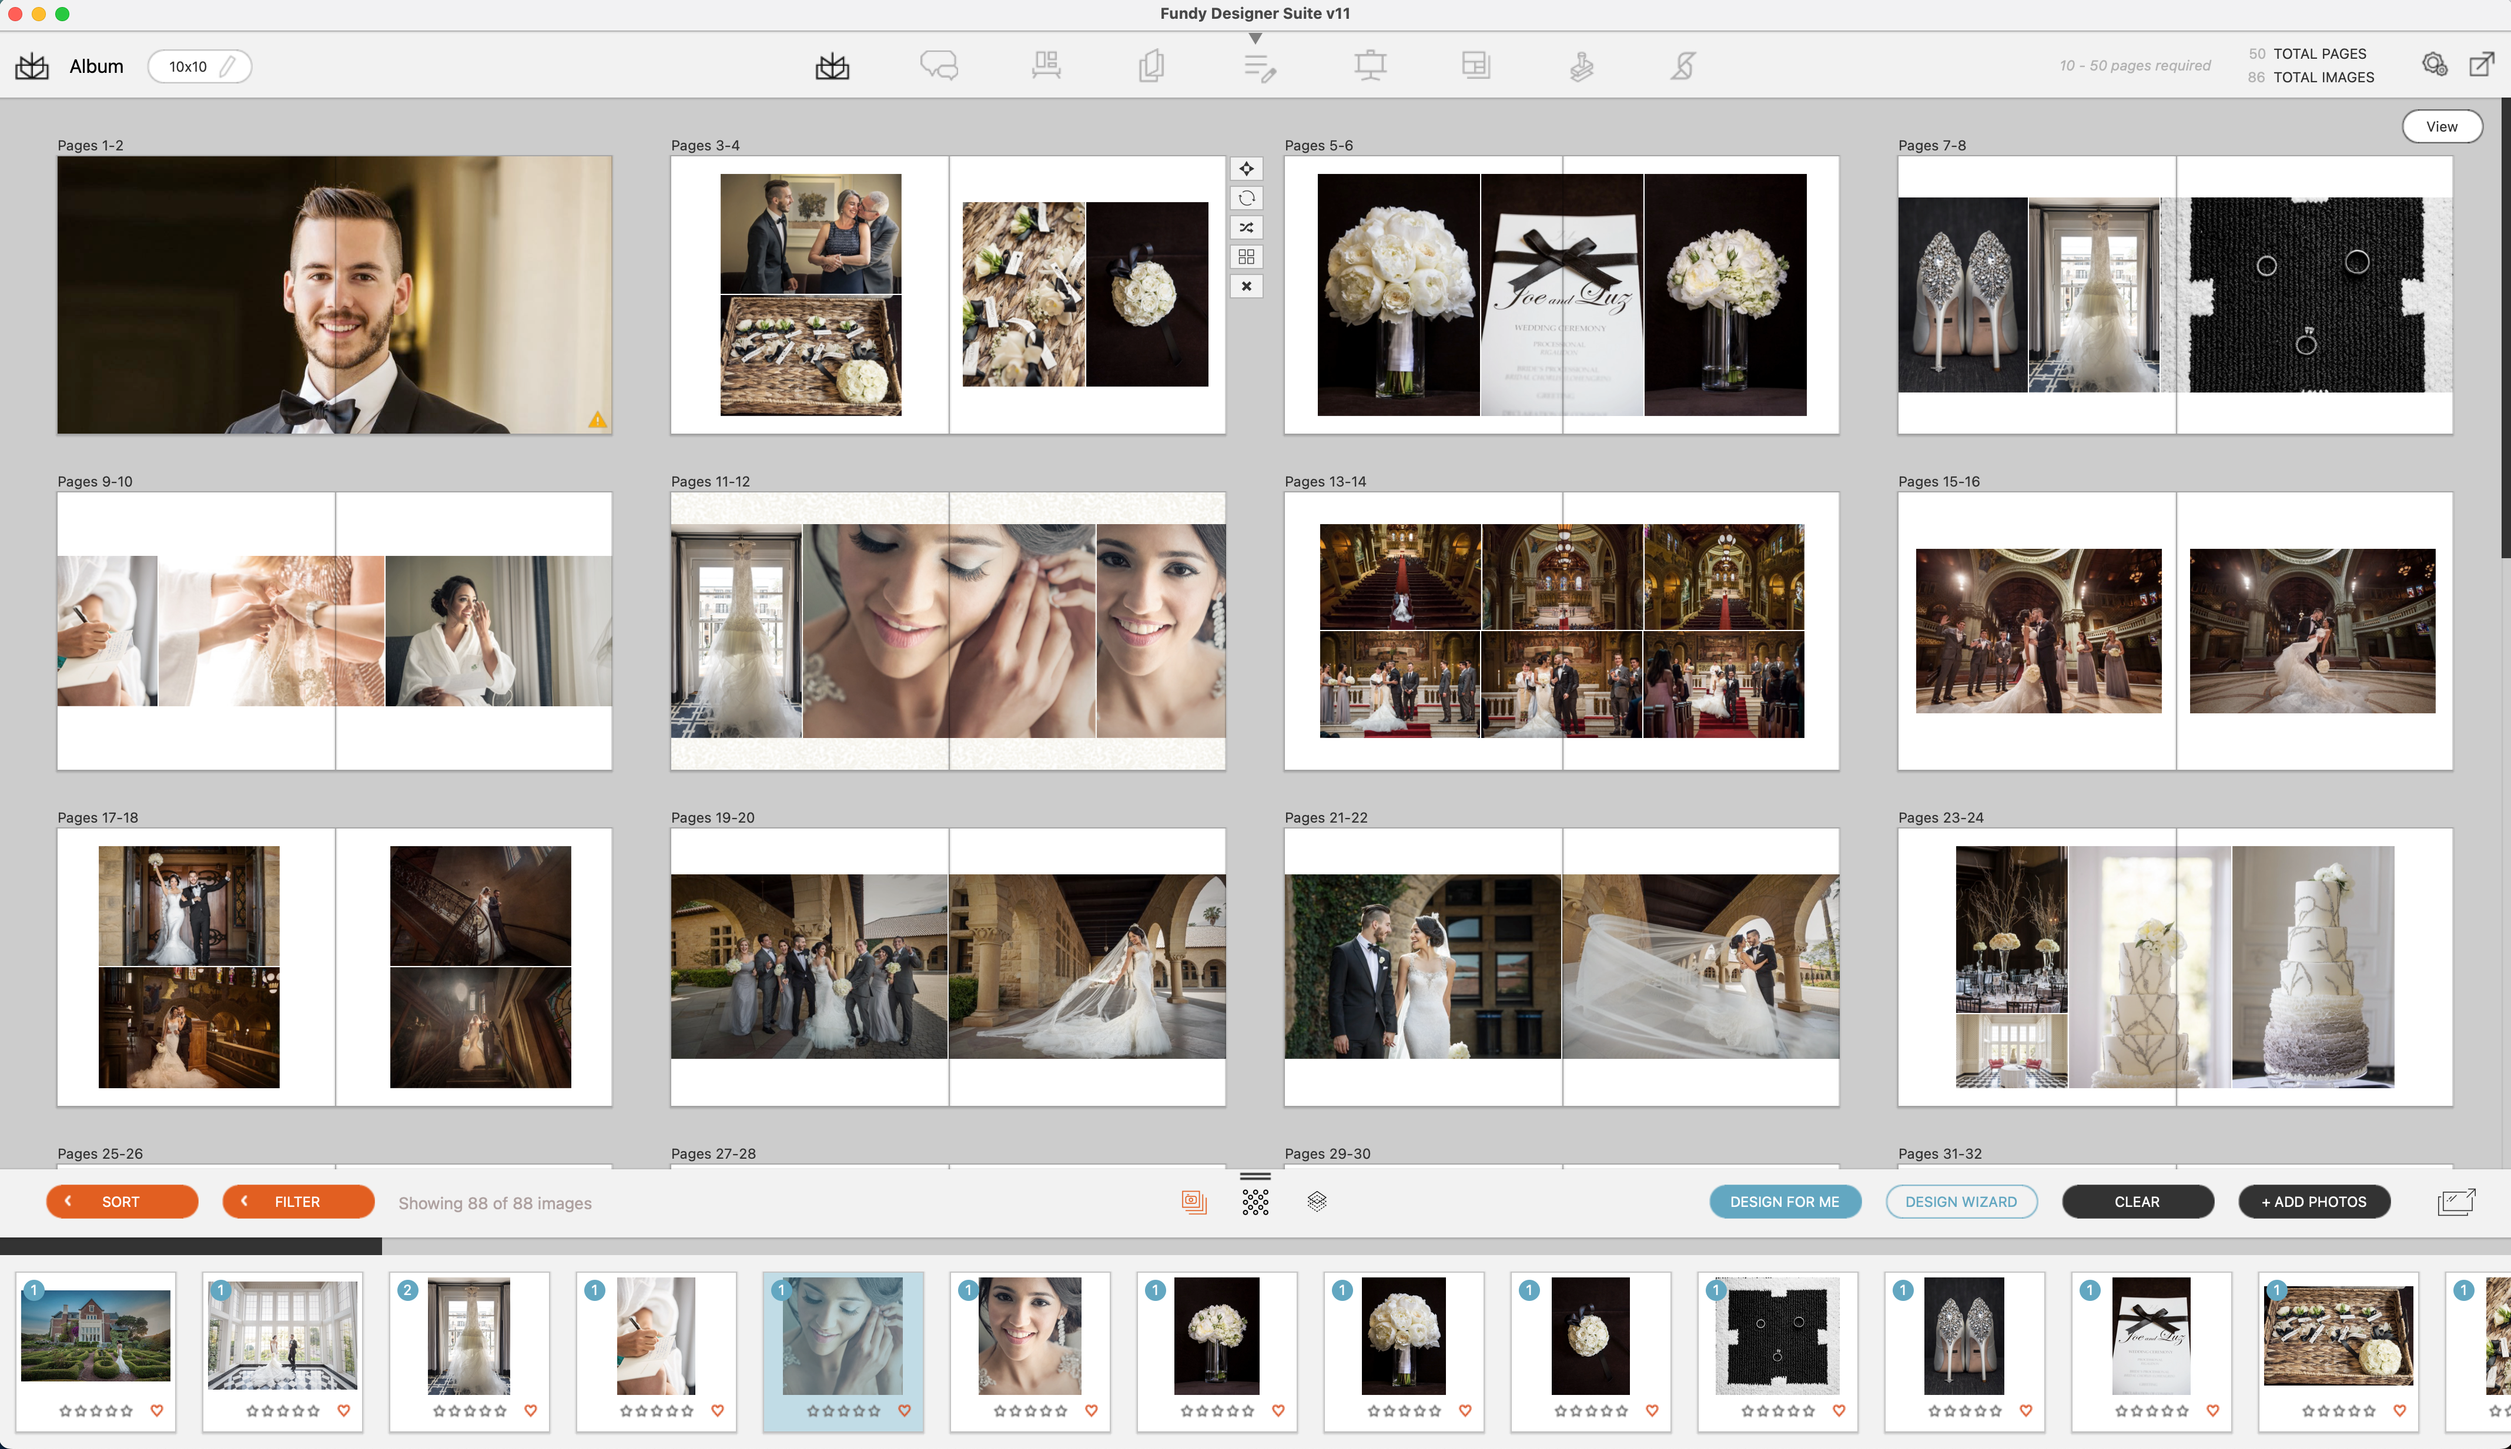Rate the smiling bride portrait using its stars

pos(1030,1410)
